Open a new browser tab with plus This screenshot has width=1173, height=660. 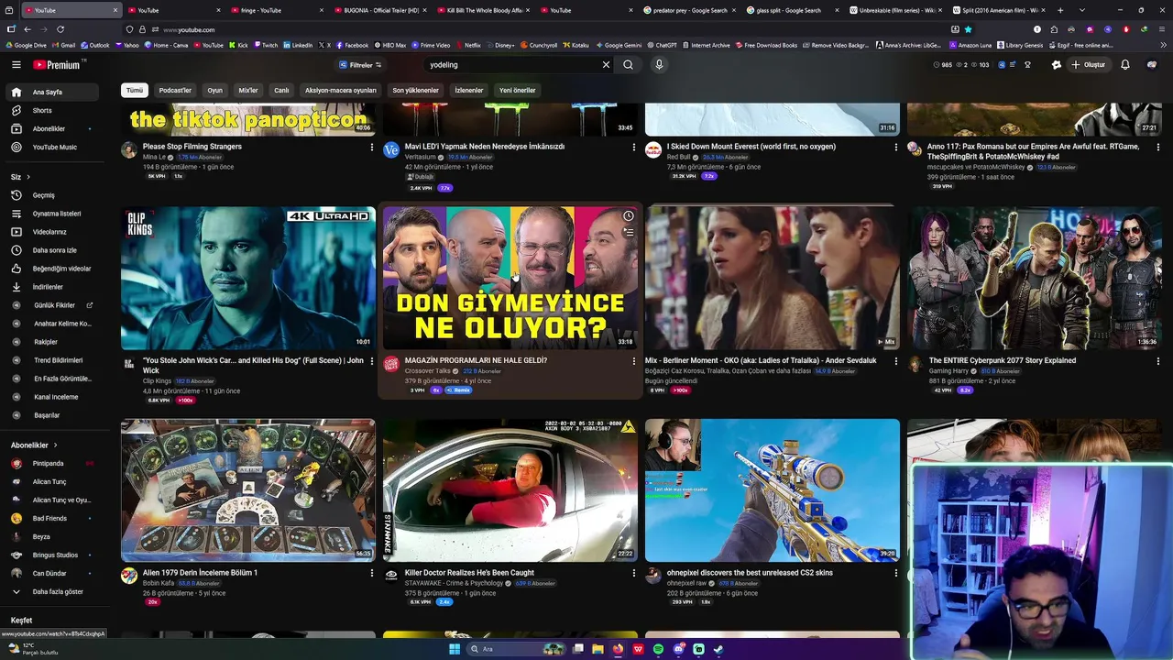click(x=1058, y=10)
